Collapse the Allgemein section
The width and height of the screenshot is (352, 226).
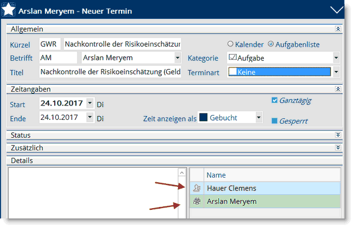coord(338,29)
